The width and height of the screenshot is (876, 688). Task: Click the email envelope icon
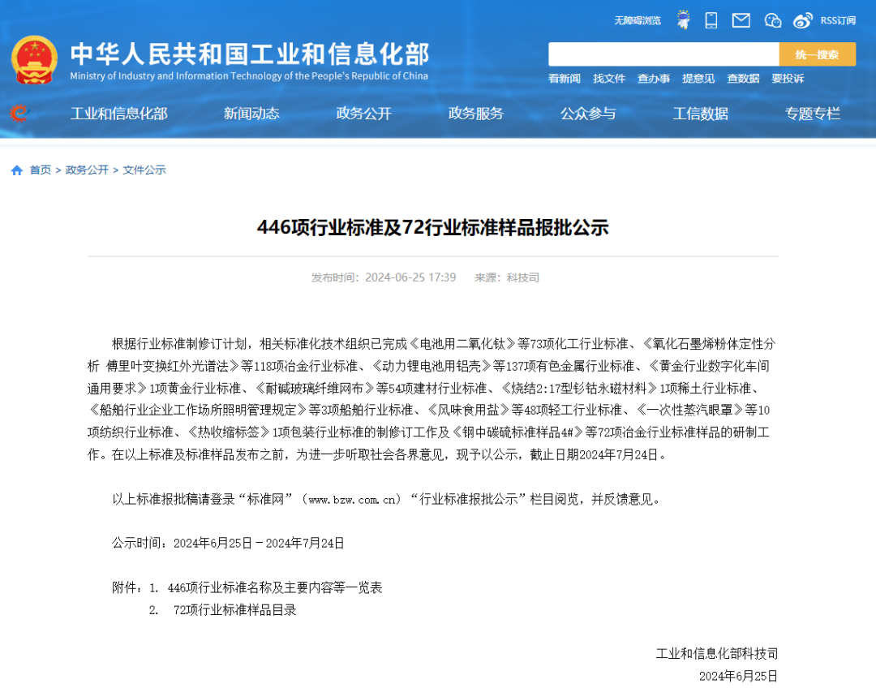pos(741,20)
